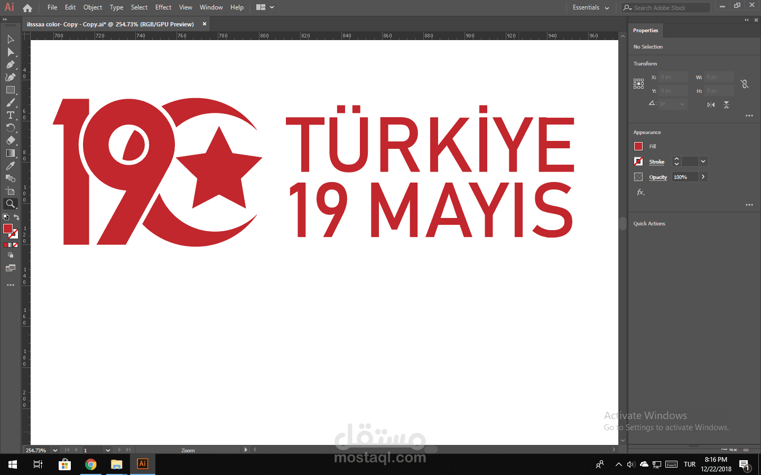Viewport: 761px width, 475px height.
Task: Change Screen Mode button
Action: click(11, 268)
